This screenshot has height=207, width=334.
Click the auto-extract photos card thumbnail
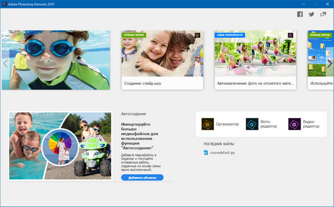(255, 54)
